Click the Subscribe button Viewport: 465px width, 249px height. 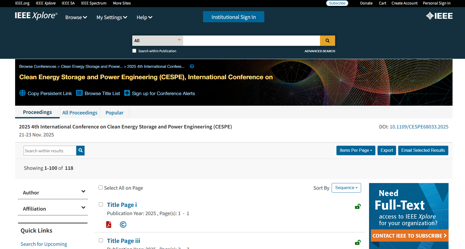click(337, 3)
